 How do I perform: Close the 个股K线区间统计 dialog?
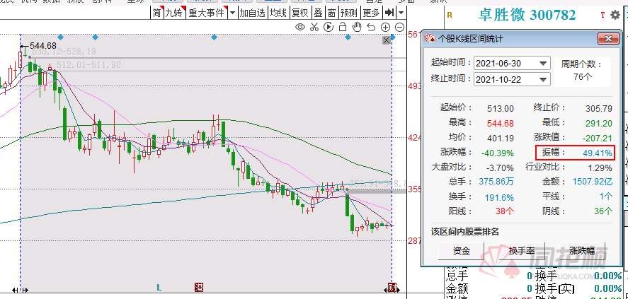(x=608, y=38)
